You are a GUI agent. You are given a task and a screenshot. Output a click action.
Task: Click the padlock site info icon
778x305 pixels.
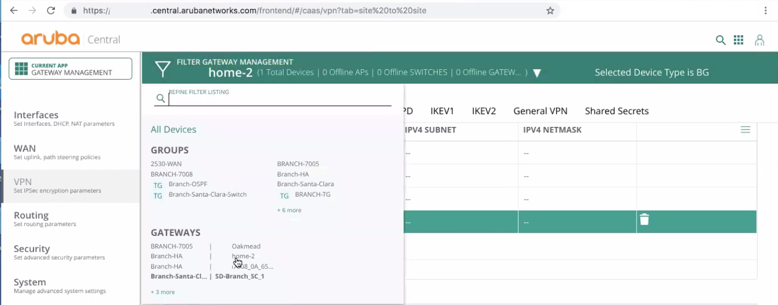click(74, 10)
